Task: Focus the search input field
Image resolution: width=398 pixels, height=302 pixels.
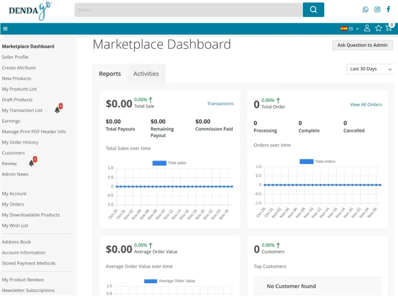Action: click(x=188, y=10)
